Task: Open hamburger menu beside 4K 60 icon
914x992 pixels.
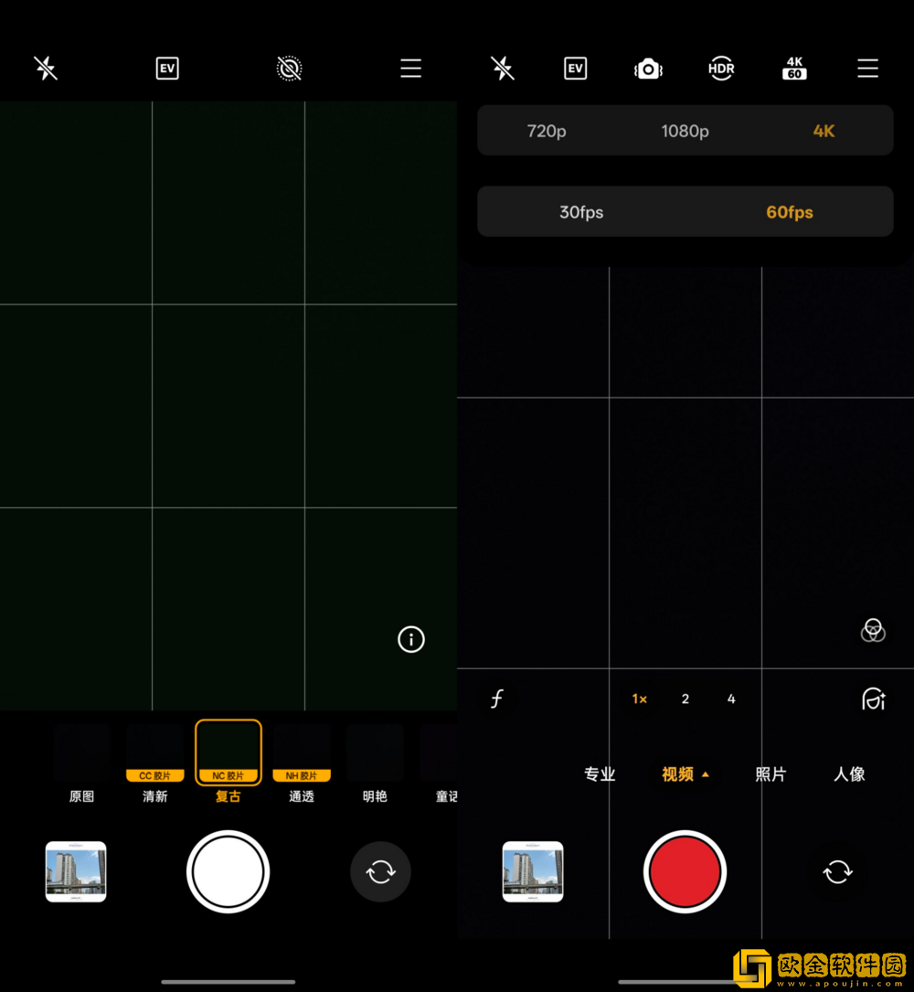Action: coord(867,69)
